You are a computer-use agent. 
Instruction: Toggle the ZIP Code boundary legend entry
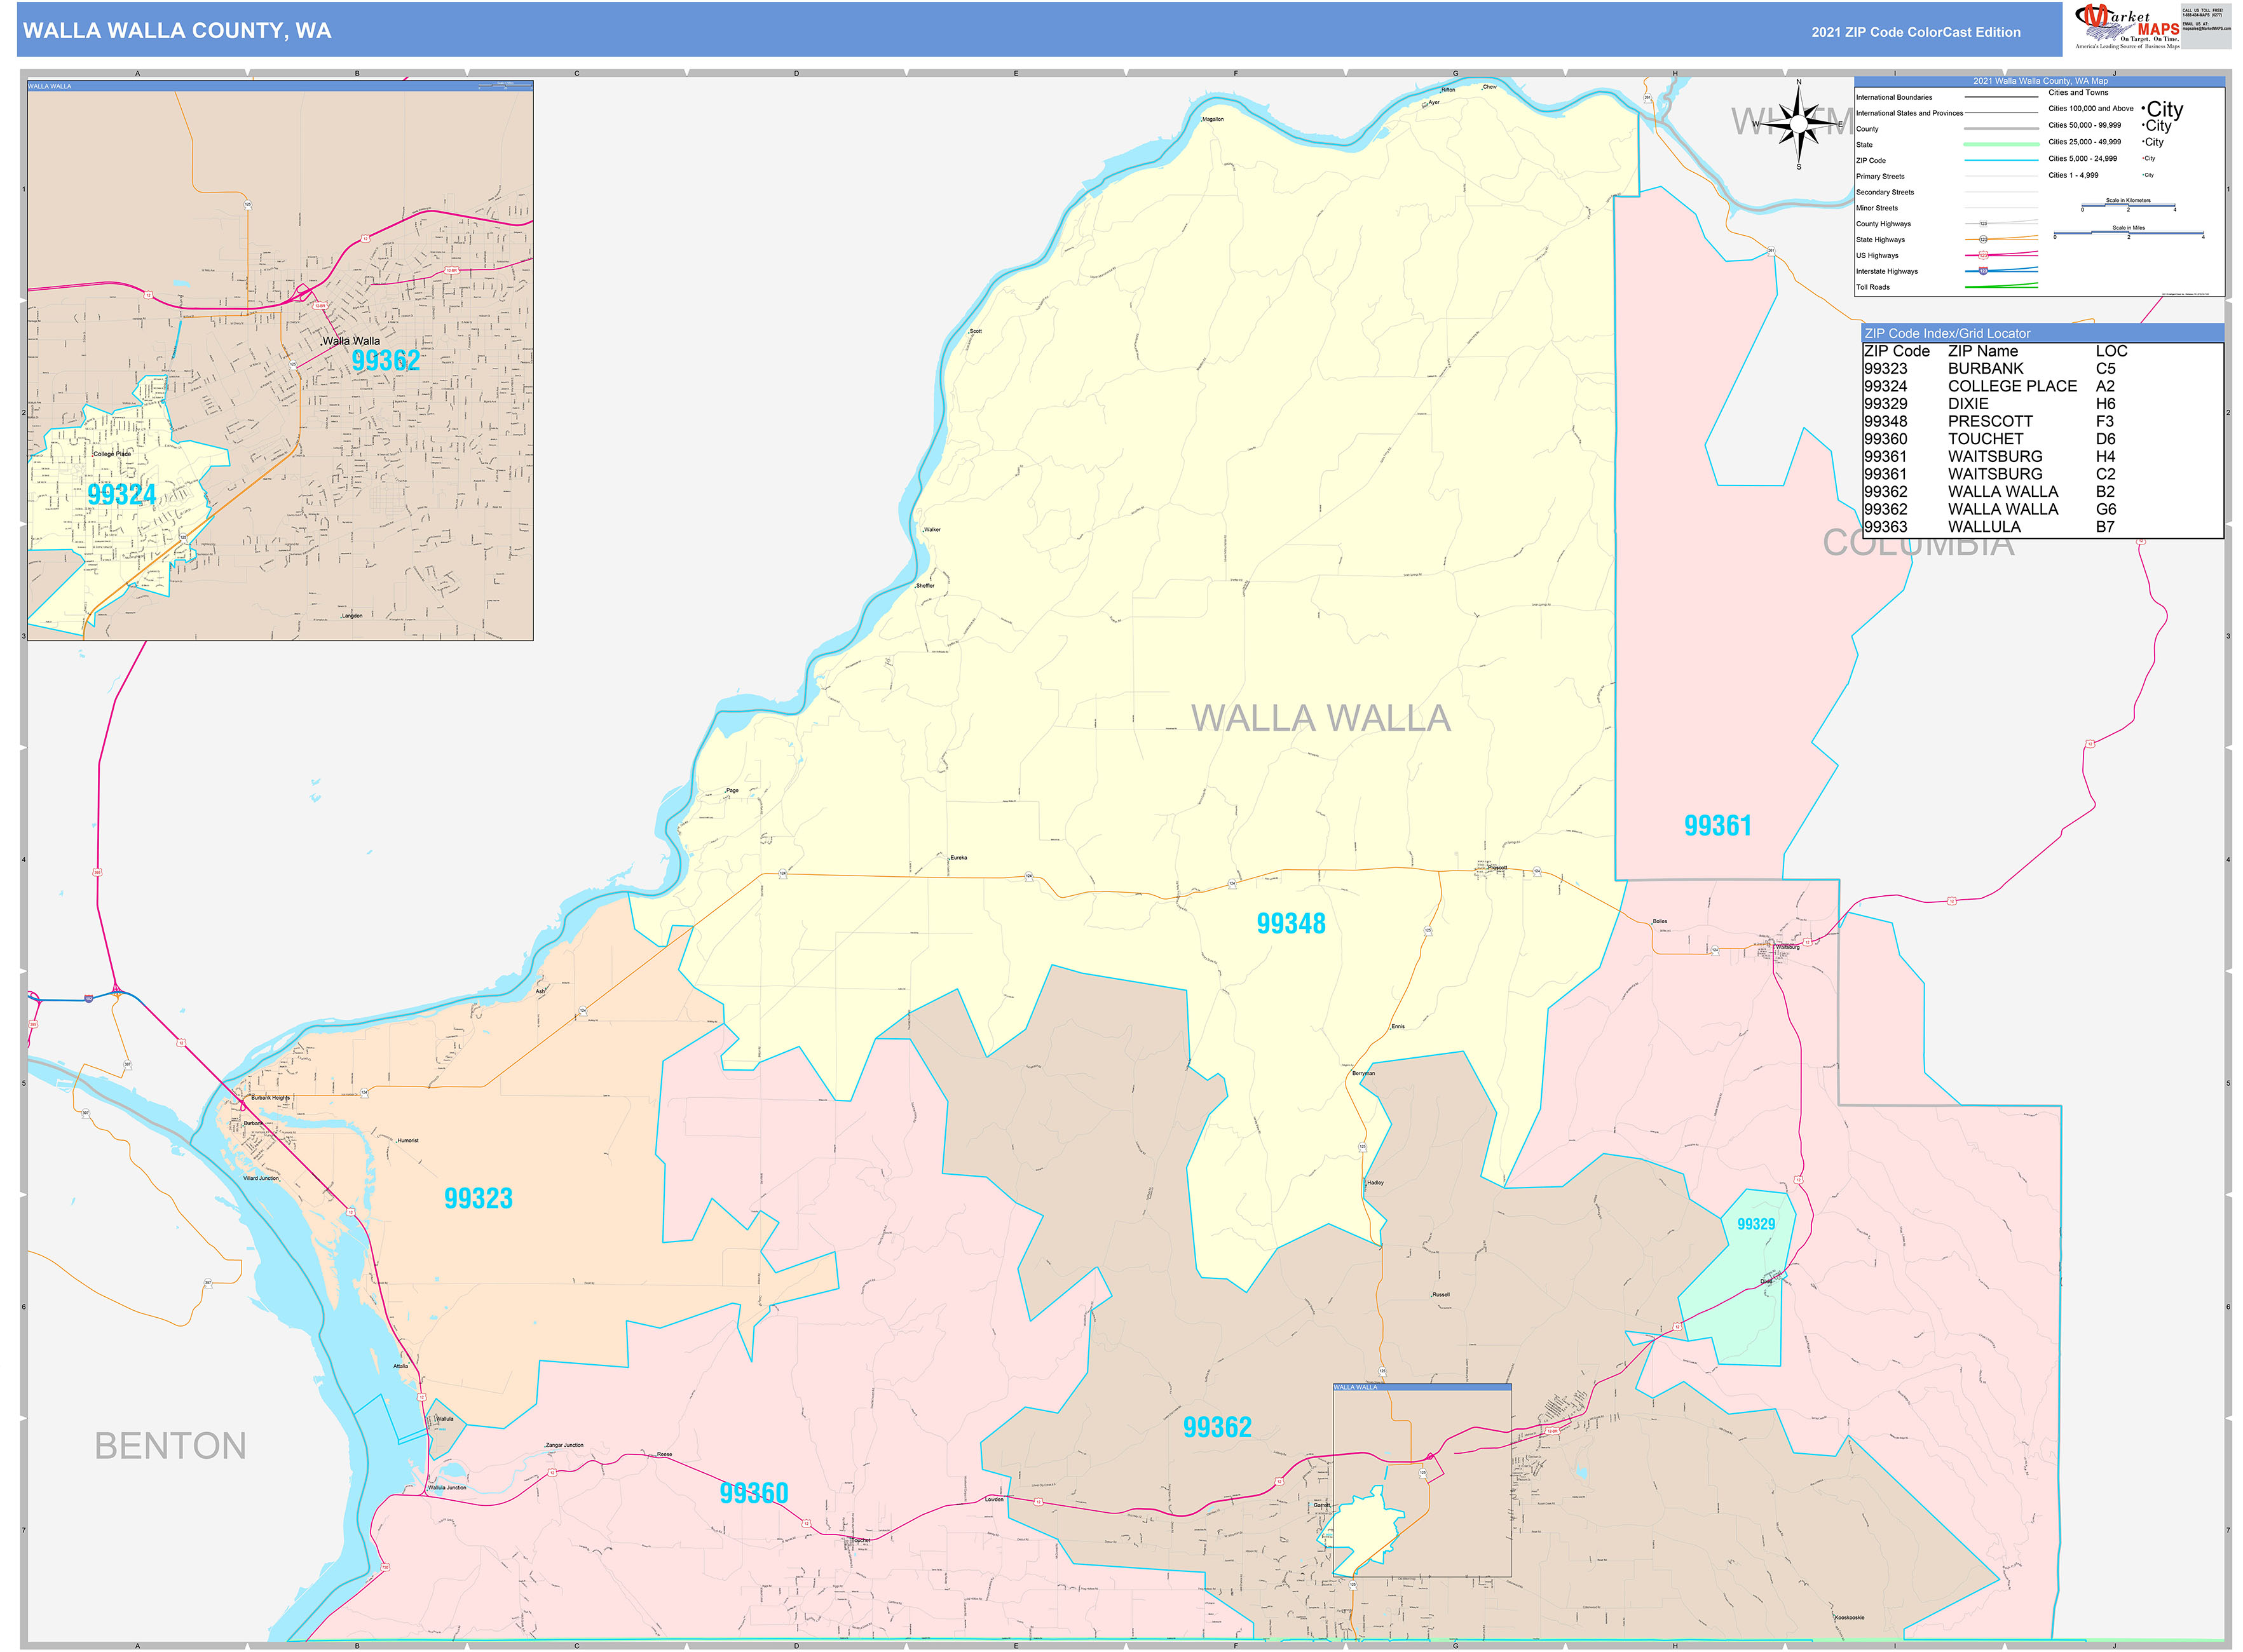[2001, 160]
